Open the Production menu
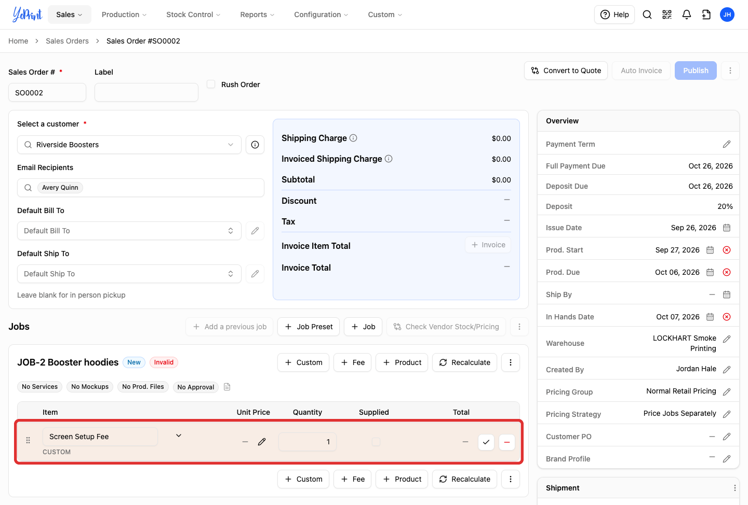The height and width of the screenshot is (505, 748). (x=124, y=15)
